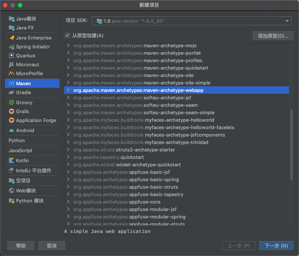Expand the wicket-archetype-quickstart node
Viewport: 299px width, 256px height.
tap(68, 164)
